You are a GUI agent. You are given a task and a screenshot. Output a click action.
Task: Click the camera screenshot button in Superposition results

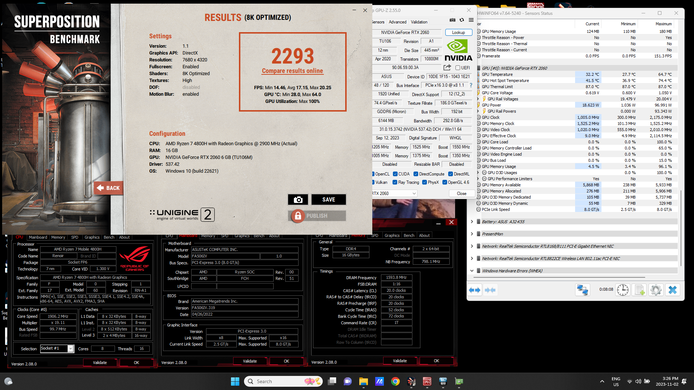click(x=298, y=199)
